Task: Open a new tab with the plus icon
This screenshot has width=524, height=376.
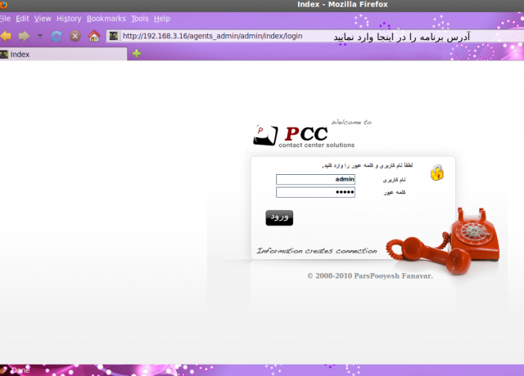Action: click(136, 54)
